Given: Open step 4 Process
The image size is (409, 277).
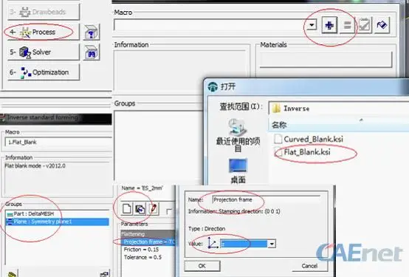Looking at the screenshot, I should coord(44,32).
